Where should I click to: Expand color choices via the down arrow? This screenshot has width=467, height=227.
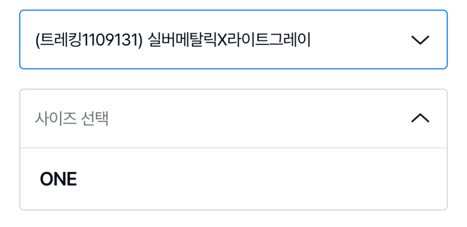tap(420, 40)
